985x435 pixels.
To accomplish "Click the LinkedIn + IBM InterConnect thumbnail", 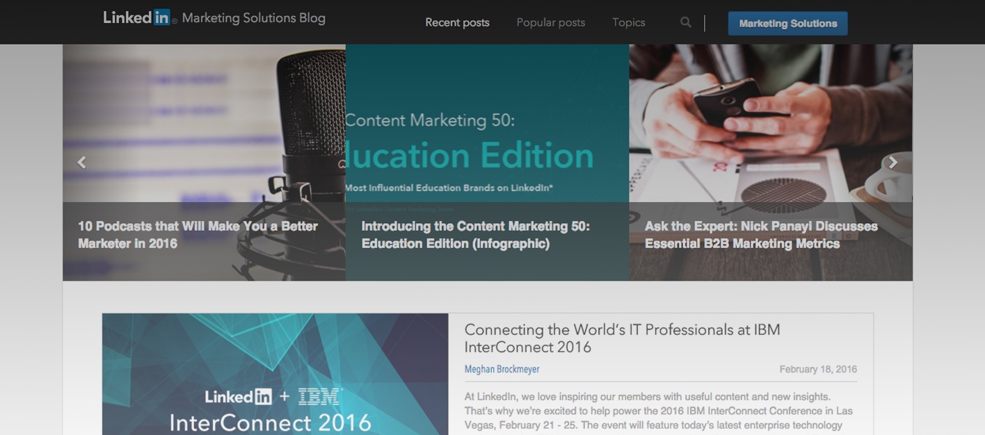I will pos(275,374).
